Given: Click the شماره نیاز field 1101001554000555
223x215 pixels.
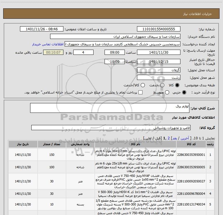Looking at the screenshot, I should [159, 29].
